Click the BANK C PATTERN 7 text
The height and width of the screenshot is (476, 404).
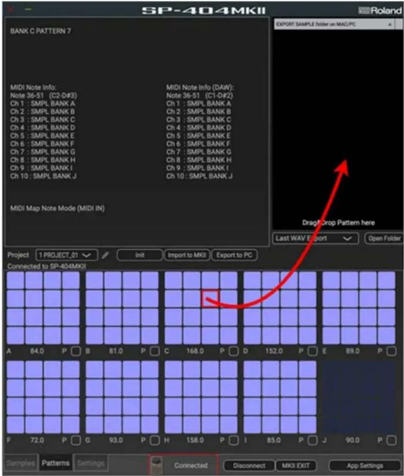tap(41, 31)
